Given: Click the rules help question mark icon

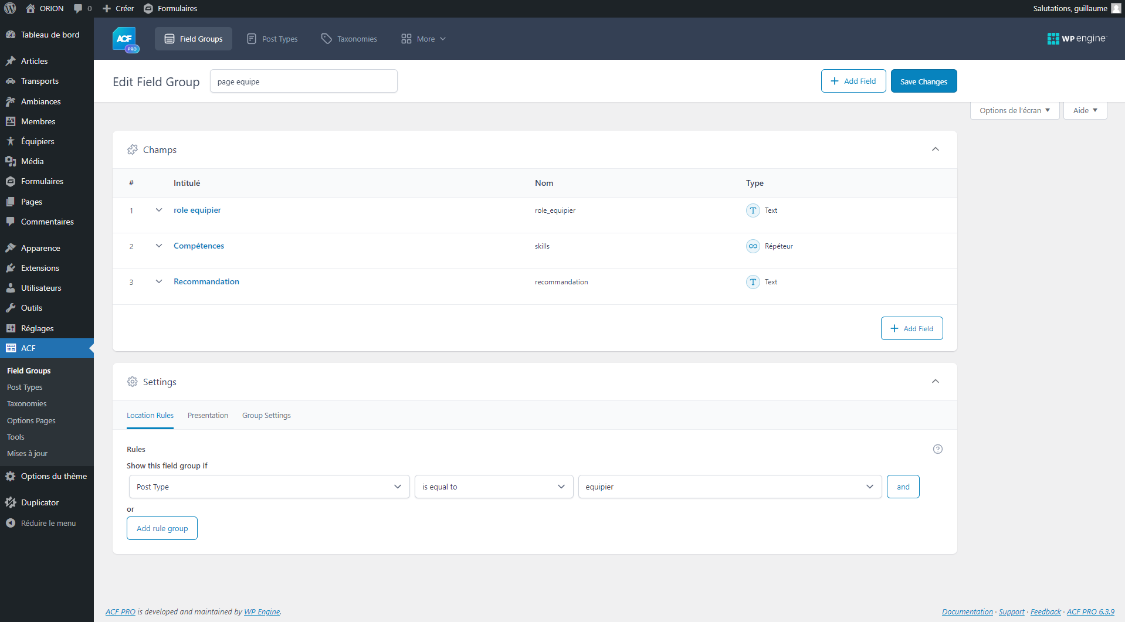Looking at the screenshot, I should point(937,449).
